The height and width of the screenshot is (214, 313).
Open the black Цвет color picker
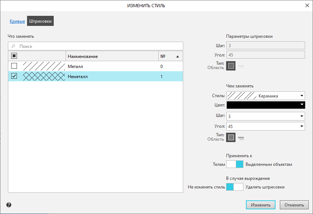coord(265,105)
